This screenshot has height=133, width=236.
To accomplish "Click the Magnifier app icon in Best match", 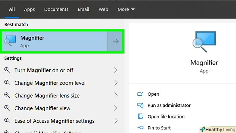I will click(x=11, y=41).
